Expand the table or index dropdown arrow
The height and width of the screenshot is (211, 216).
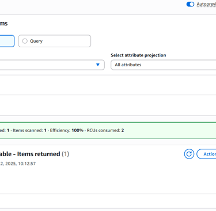tap(98, 65)
